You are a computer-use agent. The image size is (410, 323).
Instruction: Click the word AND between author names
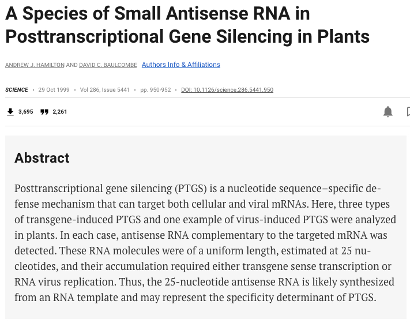coord(72,65)
